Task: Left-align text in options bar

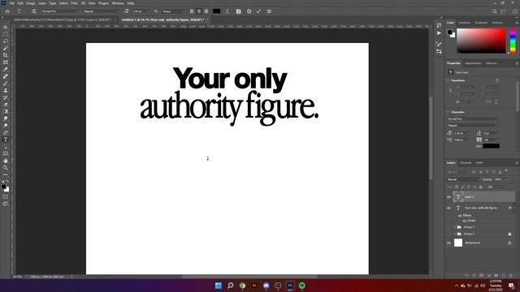Action: click(x=192, y=11)
